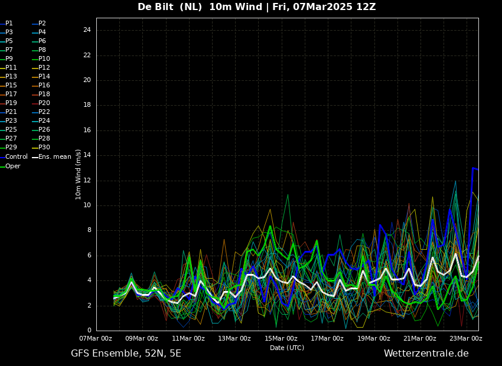Click the Control legend entry
This screenshot has height=366, width=502.
tap(14, 157)
